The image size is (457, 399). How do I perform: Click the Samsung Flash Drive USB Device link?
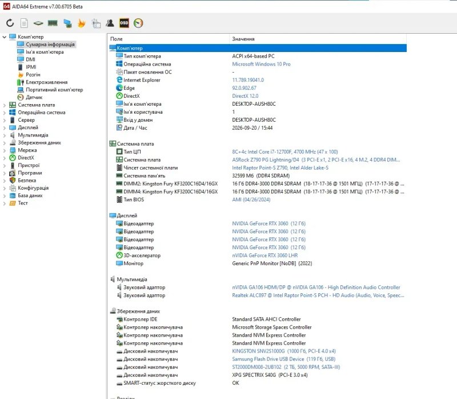coord(283,359)
